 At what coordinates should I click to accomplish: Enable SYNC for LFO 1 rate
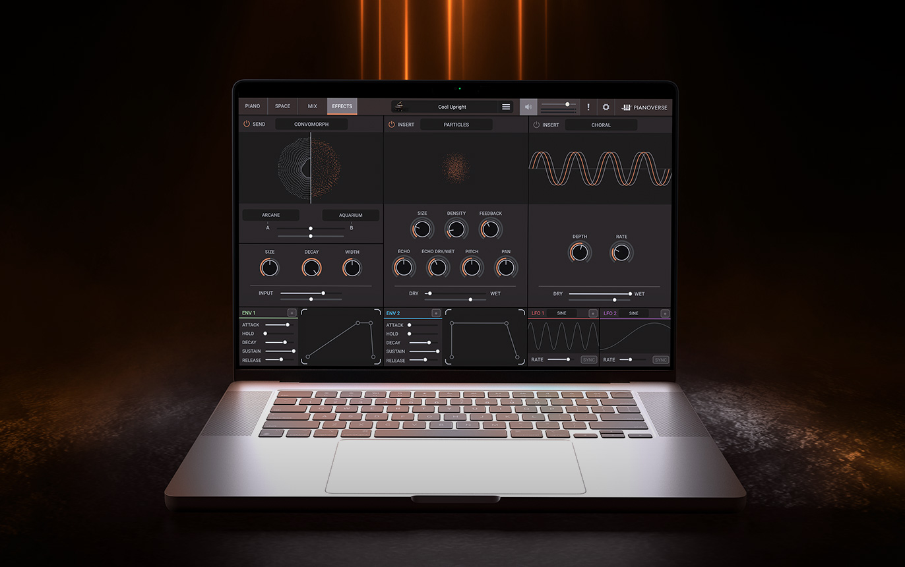click(x=588, y=359)
